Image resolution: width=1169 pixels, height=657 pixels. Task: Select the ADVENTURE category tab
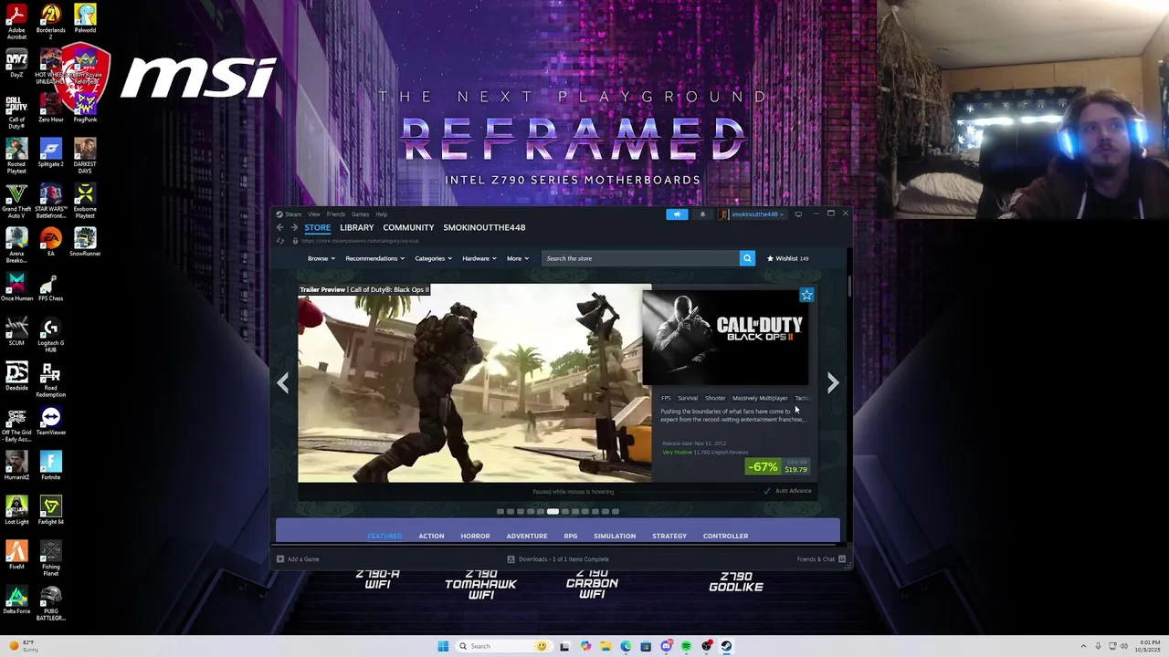tap(527, 536)
